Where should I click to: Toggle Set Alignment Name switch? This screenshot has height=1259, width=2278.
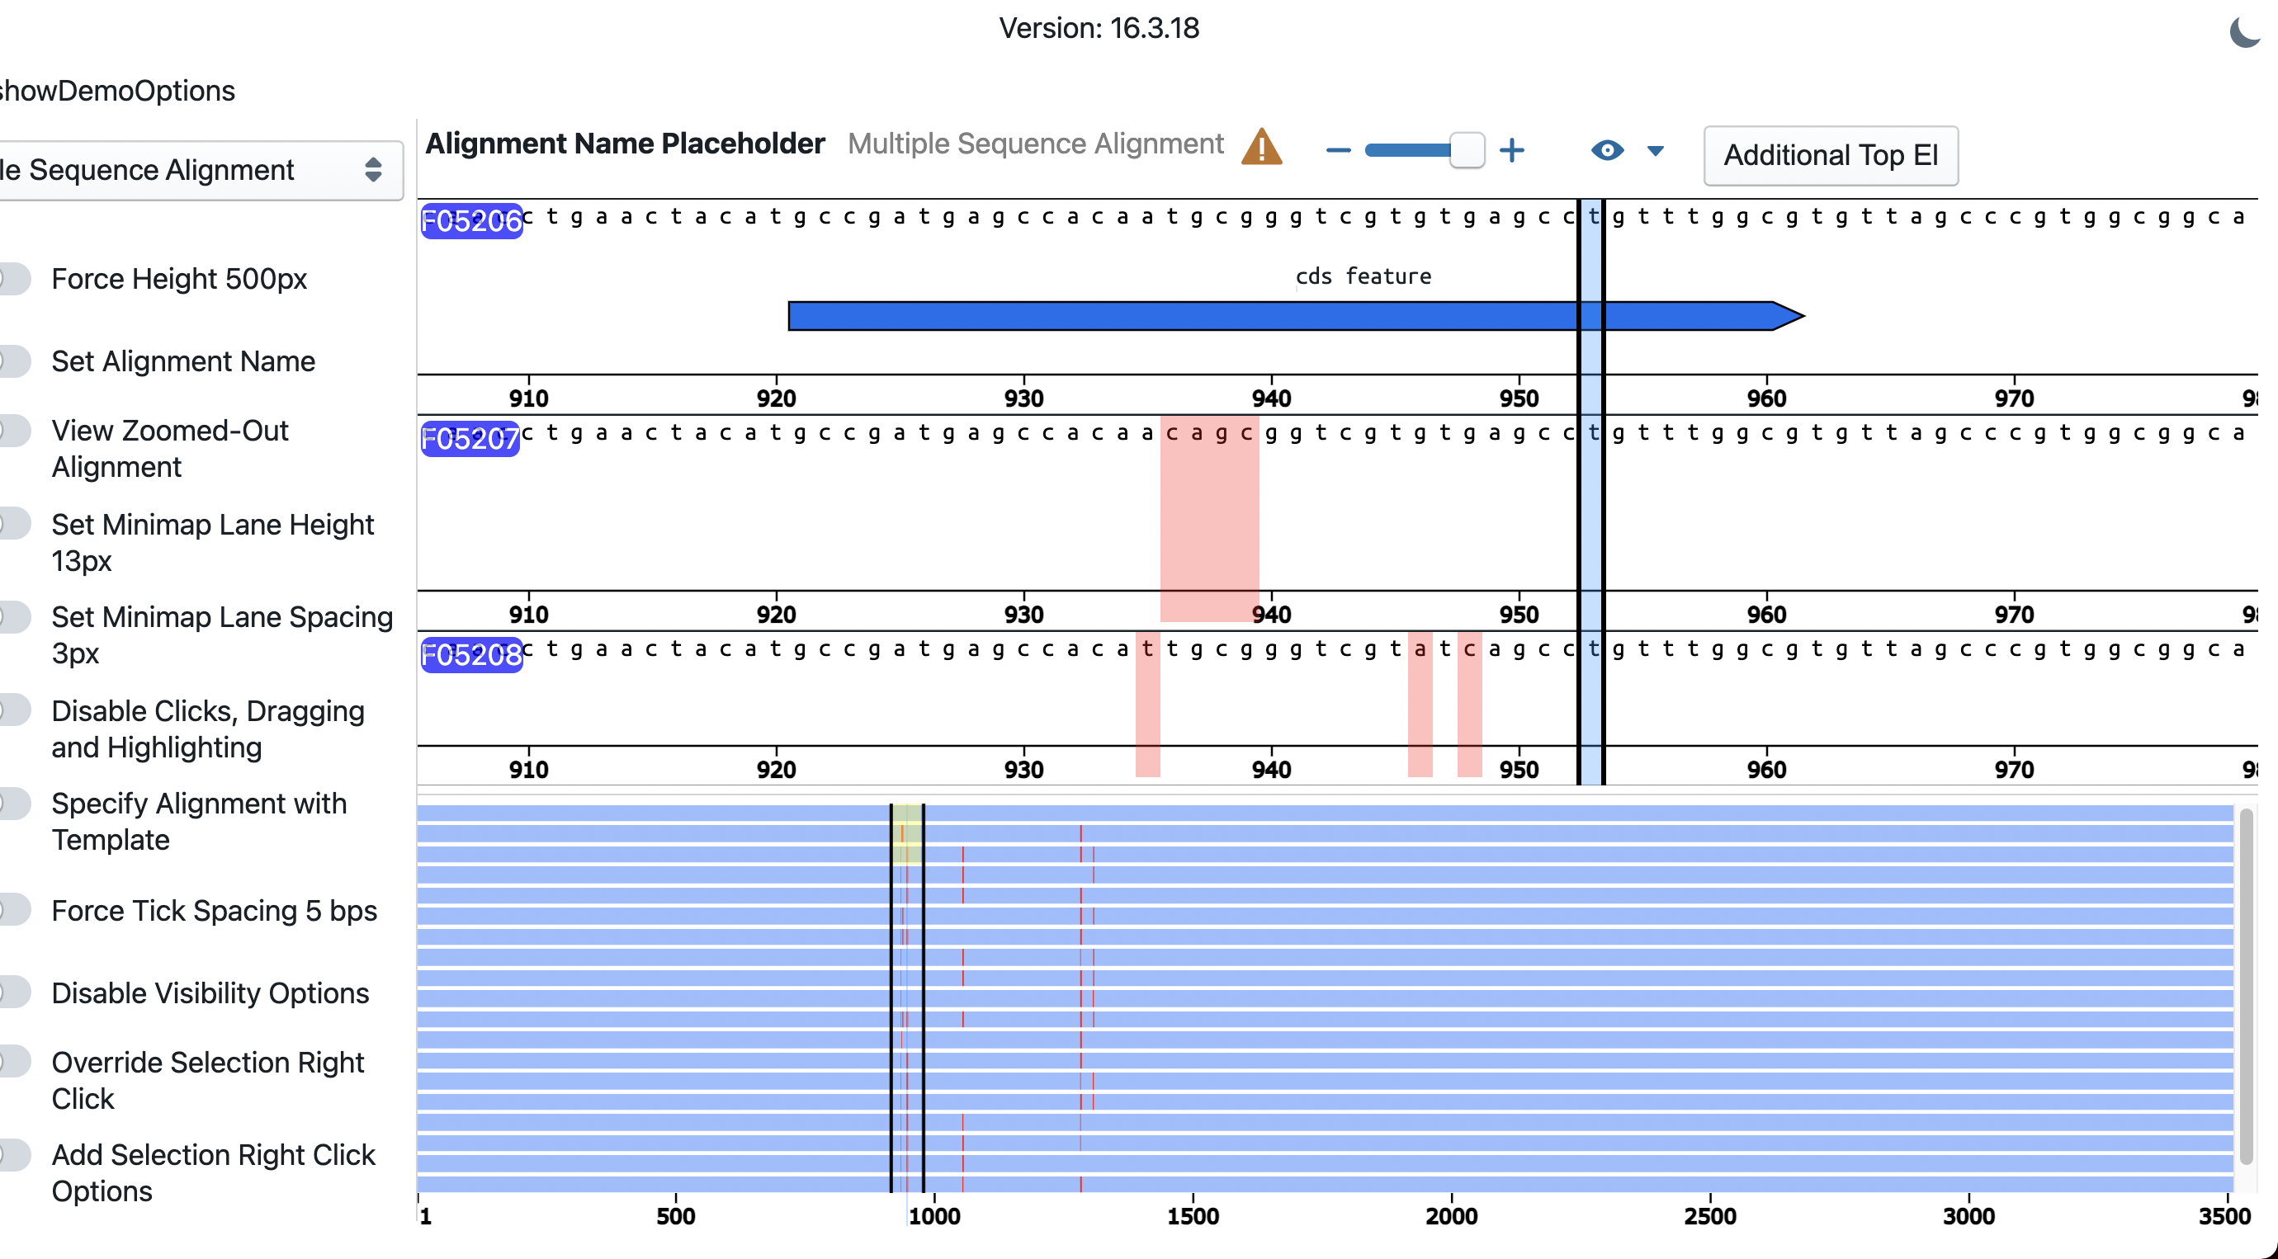click(x=14, y=361)
